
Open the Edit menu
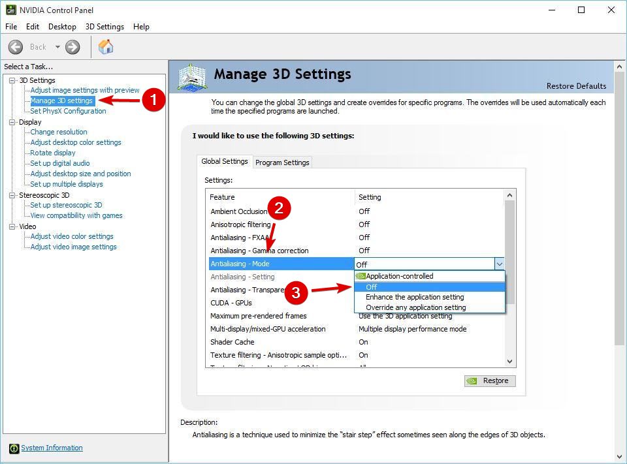coord(33,27)
